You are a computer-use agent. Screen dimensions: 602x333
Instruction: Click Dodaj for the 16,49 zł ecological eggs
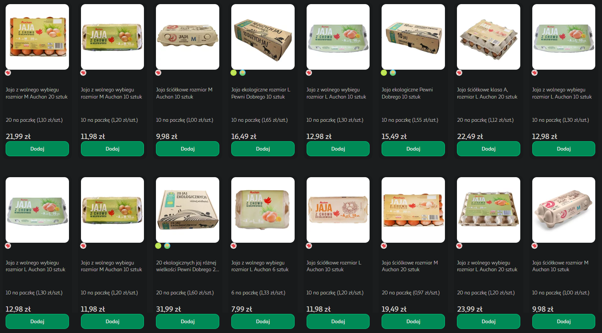[x=263, y=149]
